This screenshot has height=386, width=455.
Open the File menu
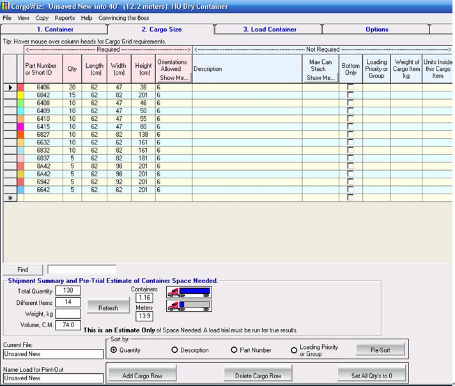(x=7, y=18)
